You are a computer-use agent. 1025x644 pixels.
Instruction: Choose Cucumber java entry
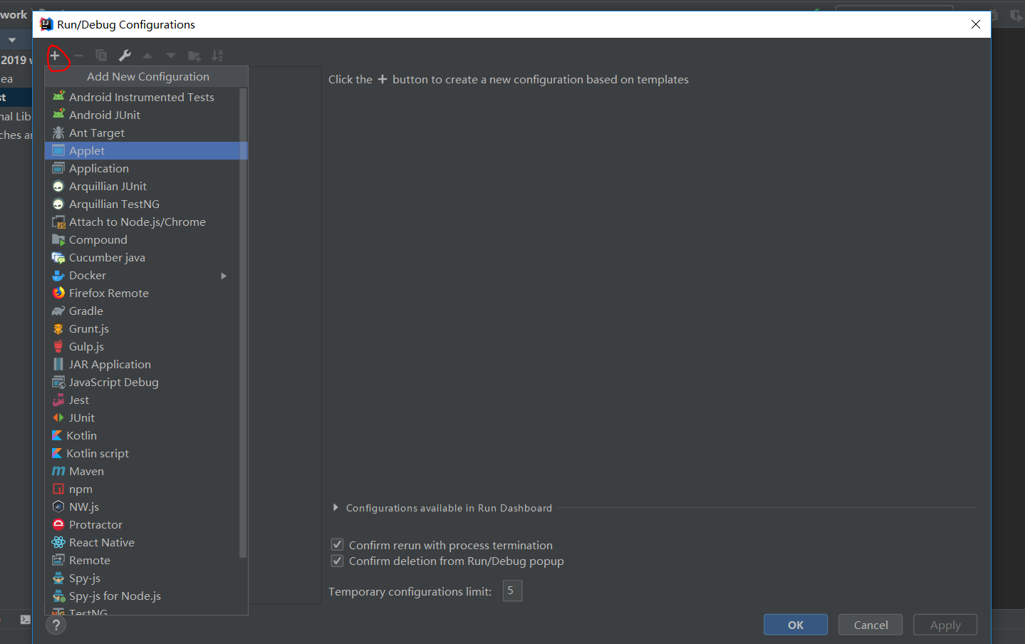pos(146,257)
